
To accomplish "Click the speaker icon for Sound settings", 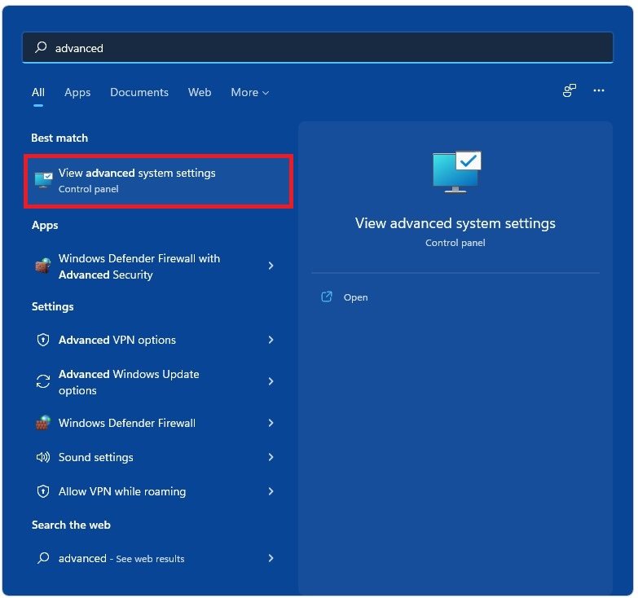I will point(42,457).
